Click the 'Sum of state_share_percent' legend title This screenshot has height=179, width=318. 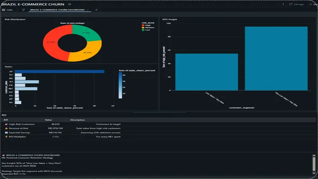tap(137, 70)
